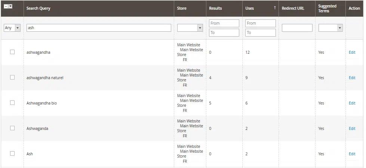The image size is (366, 168).
Task: Sort by Uses column arrow
Action: tap(275, 8)
